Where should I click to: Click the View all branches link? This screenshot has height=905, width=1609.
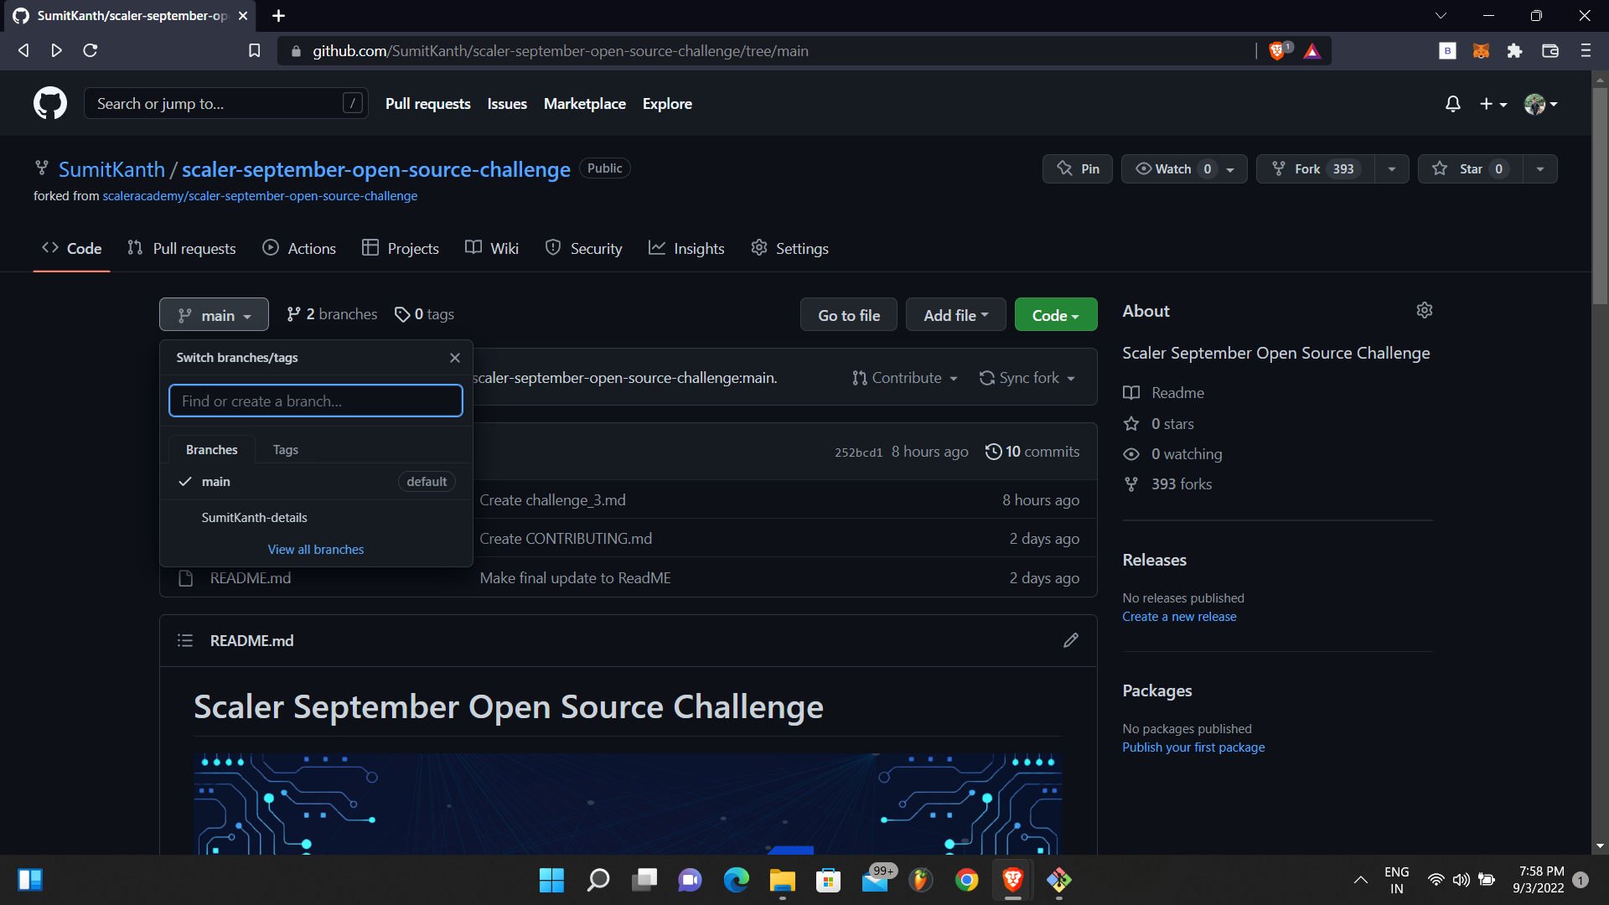click(x=316, y=550)
